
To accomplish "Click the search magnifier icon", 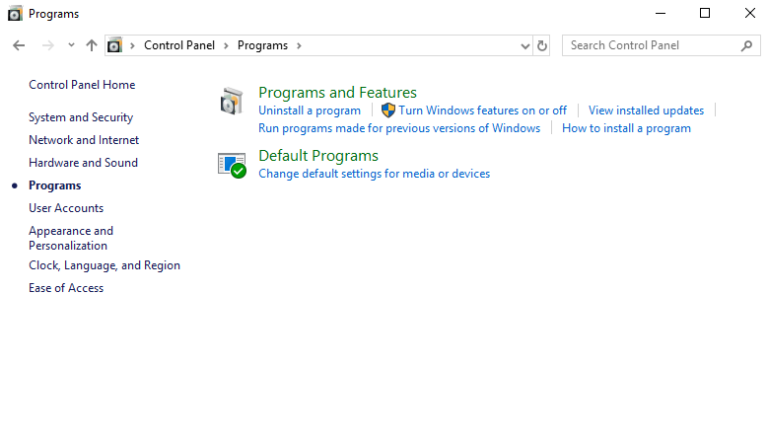I will (x=746, y=45).
